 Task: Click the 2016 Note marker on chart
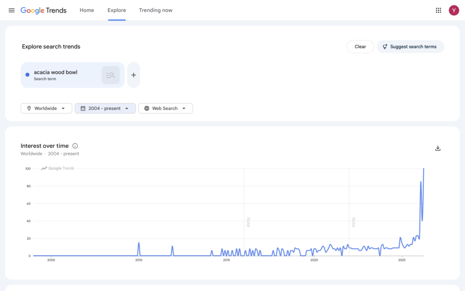tap(248, 222)
